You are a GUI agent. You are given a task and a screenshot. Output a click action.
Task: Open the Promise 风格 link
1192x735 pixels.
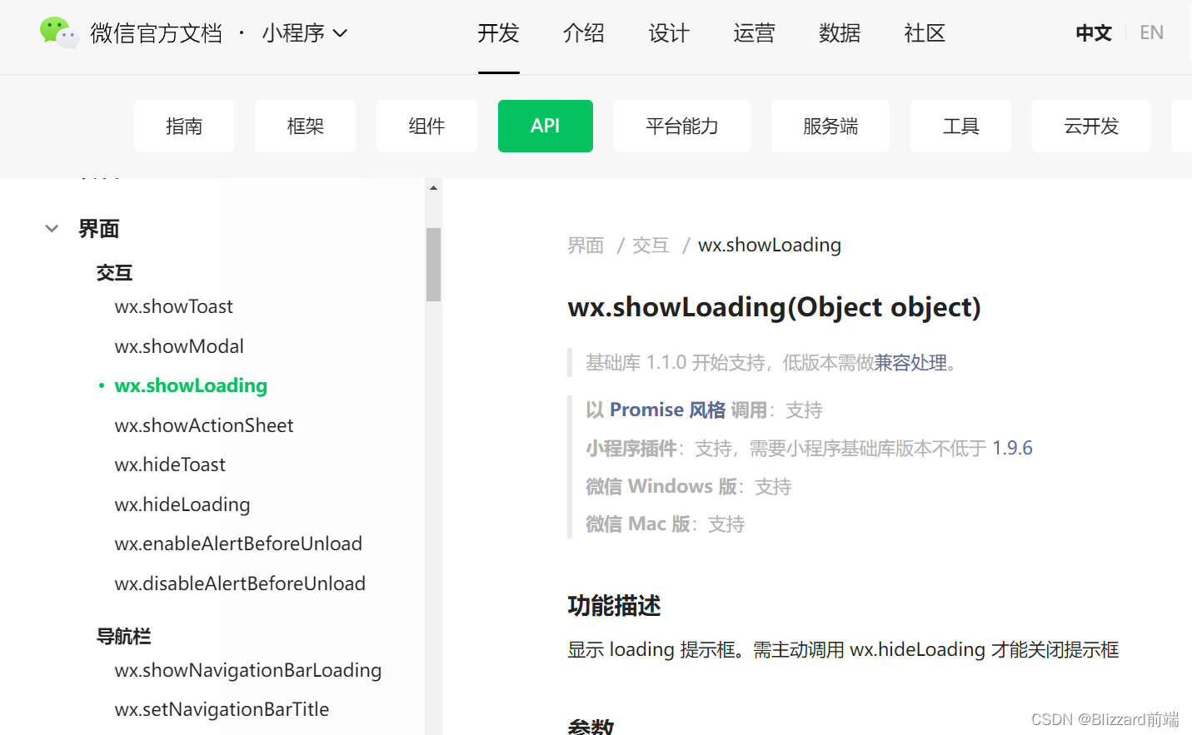pos(668,410)
